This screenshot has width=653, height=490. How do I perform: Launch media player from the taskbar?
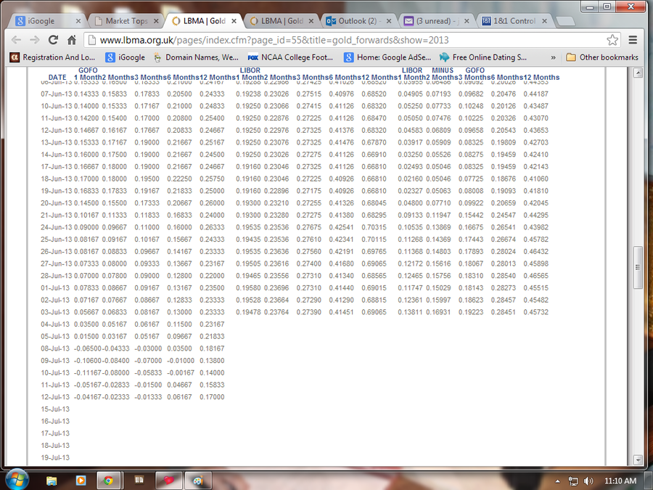click(x=80, y=480)
